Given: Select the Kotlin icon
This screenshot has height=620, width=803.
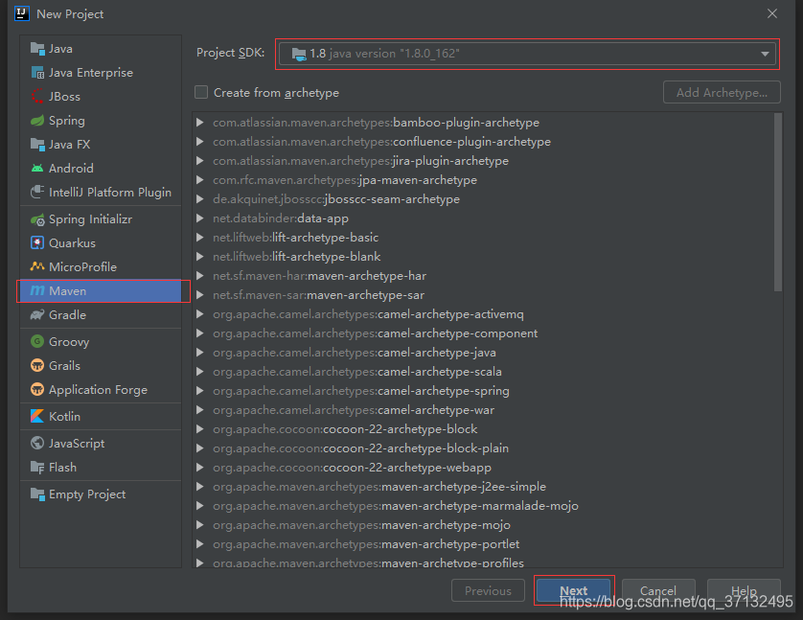Looking at the screenshot, I should 37,416.
